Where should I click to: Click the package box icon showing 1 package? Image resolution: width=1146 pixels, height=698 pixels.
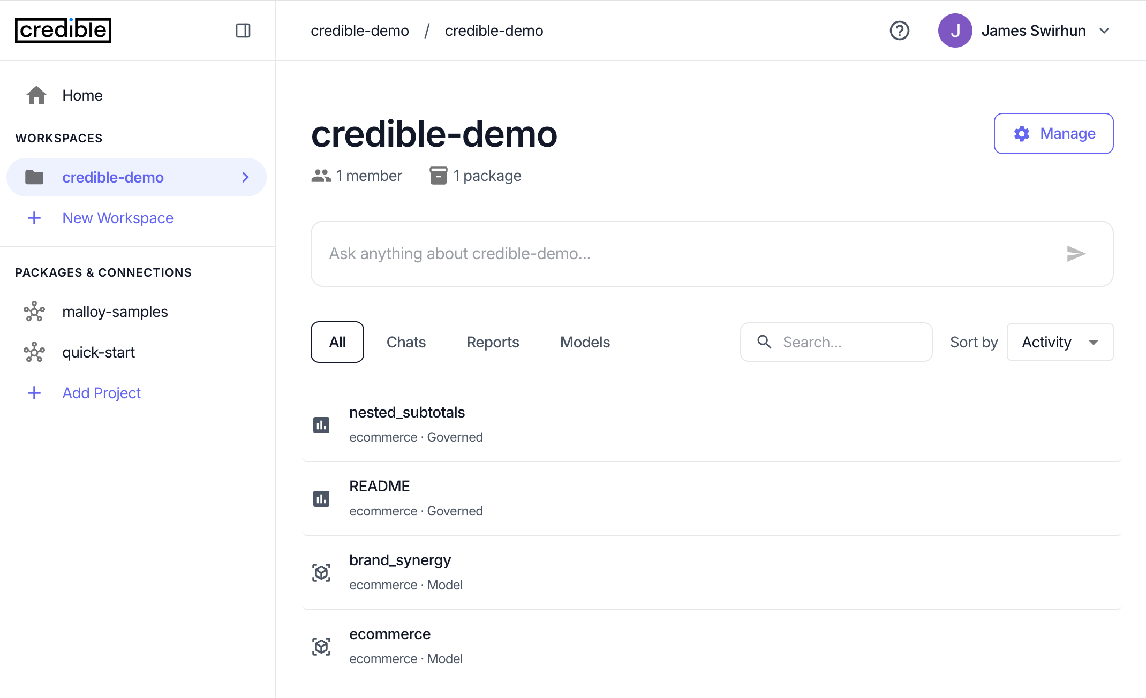pos(438,176)
